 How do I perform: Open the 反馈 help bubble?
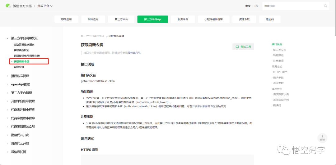point(322,138)
